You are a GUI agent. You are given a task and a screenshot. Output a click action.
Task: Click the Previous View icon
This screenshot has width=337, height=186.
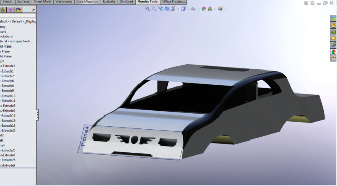pos(161,9)
